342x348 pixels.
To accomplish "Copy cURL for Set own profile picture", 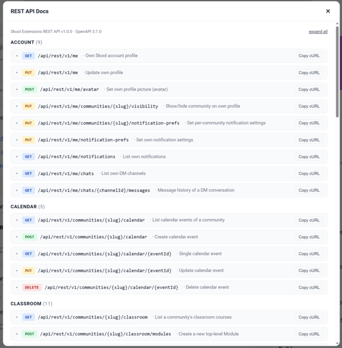I will pyautogui.click(x=309, y=89).
